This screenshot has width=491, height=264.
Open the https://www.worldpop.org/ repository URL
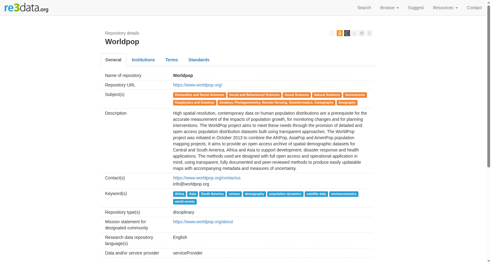(x=198, y=85)
